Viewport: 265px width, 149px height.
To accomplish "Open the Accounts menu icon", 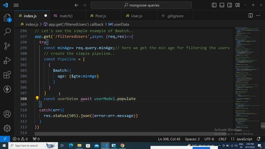I will [7, 114].
